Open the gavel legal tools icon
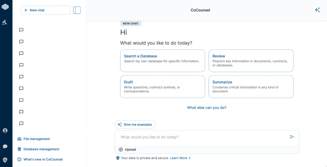This screenshot has height=167, width=327. tap(5, 22)
